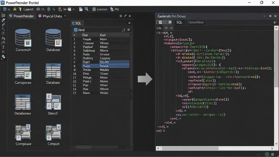This screenshot has width=279, height=157.
Task: Open the Fonvnifiors tab
Action: pos(196,22)
